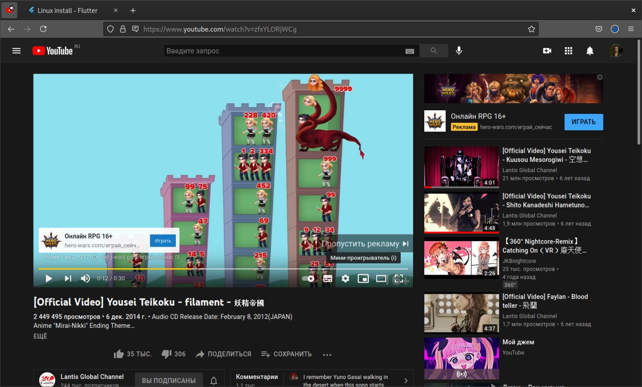Toggle autoplay switch in player
Viewport: 642px width, 387px height.
pyautogui.click(x=308, y=279)
